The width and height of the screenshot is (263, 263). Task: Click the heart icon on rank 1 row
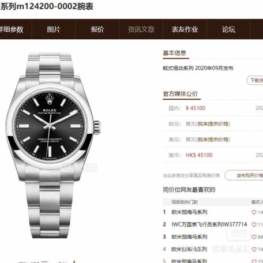click(254, 212)
